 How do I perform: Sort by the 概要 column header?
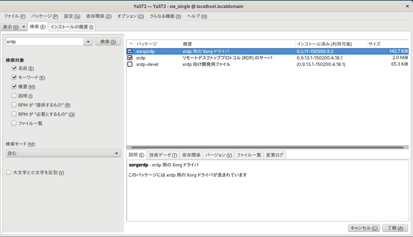(239, 44)
